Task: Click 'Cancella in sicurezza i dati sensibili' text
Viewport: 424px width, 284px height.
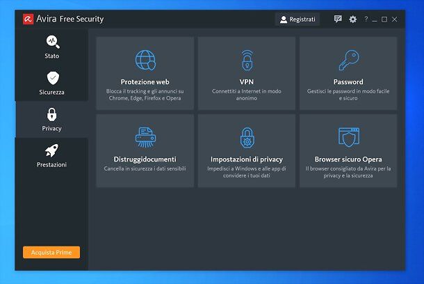Action: coord(145,168)
